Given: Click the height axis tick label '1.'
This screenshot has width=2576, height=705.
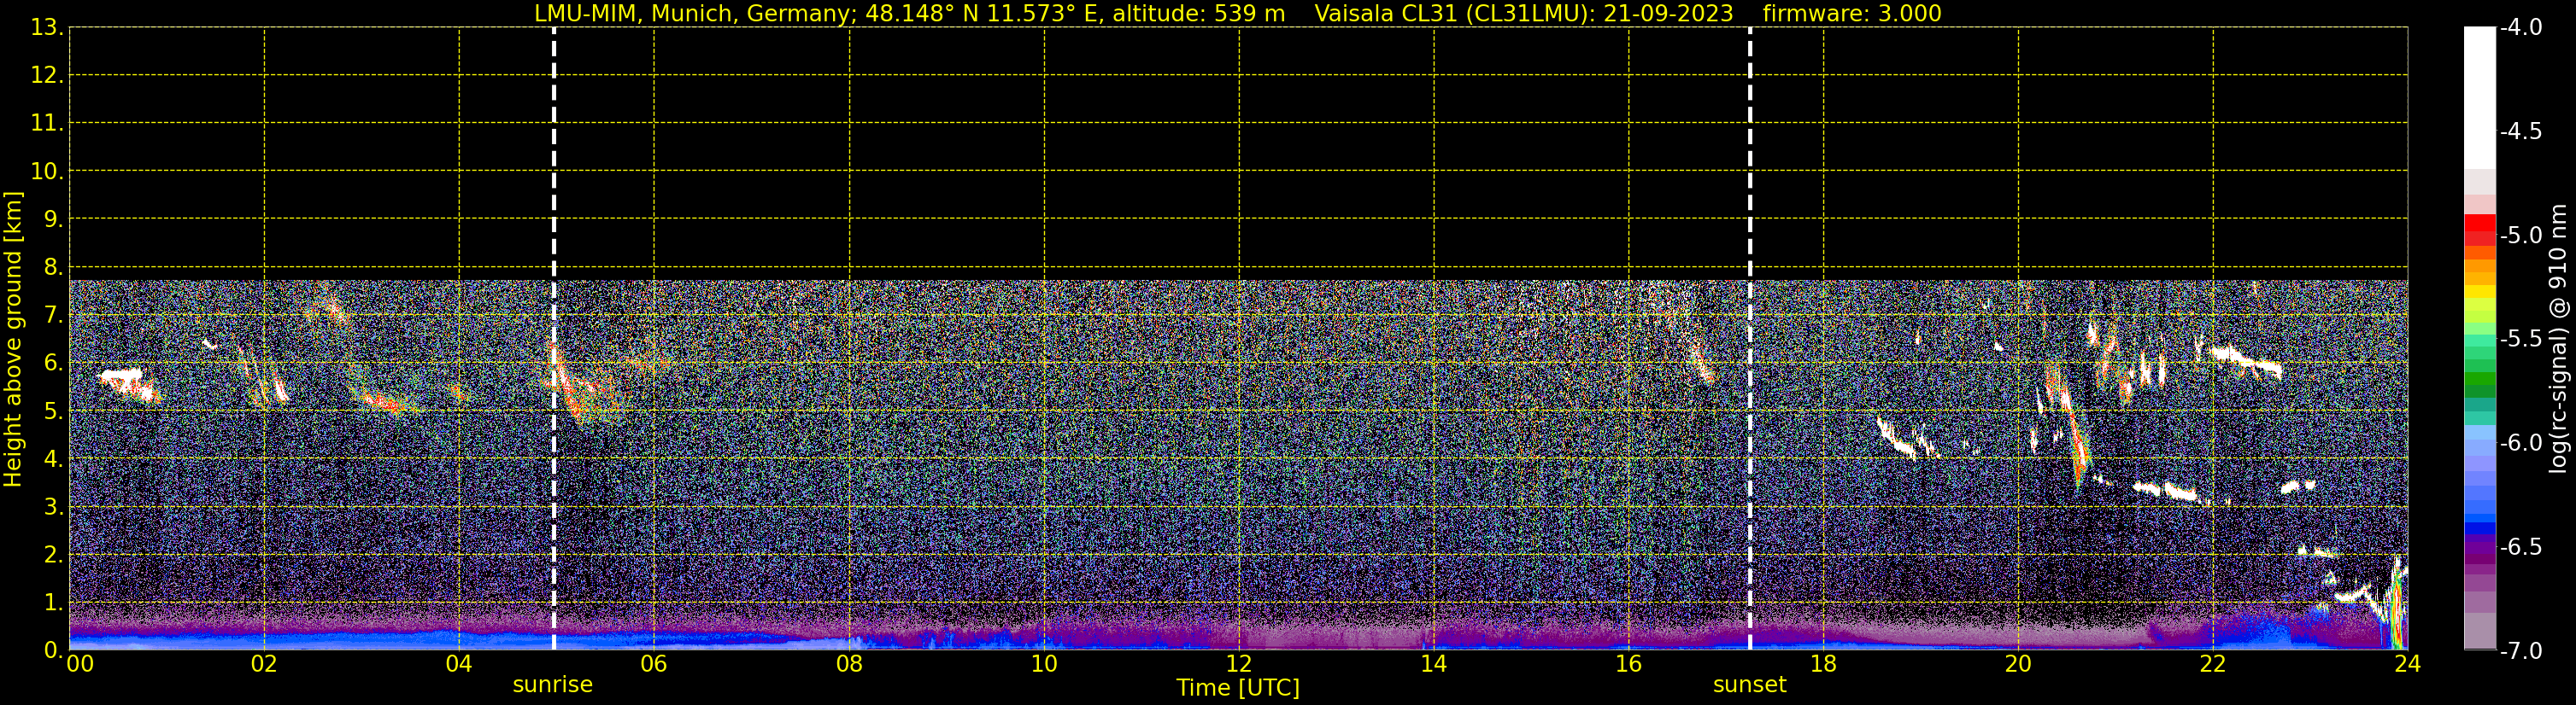Looking at the screenshot, I should [53, 602].
